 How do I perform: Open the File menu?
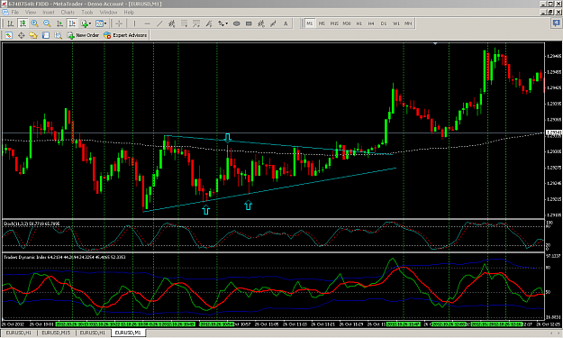pyautogui.click(x=15, y=13)
